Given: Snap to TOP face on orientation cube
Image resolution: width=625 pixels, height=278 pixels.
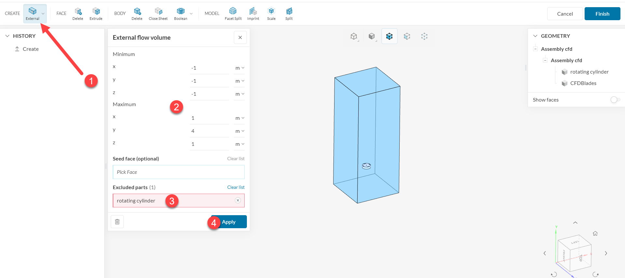Looking at the screenshot, I should (581, 258).
